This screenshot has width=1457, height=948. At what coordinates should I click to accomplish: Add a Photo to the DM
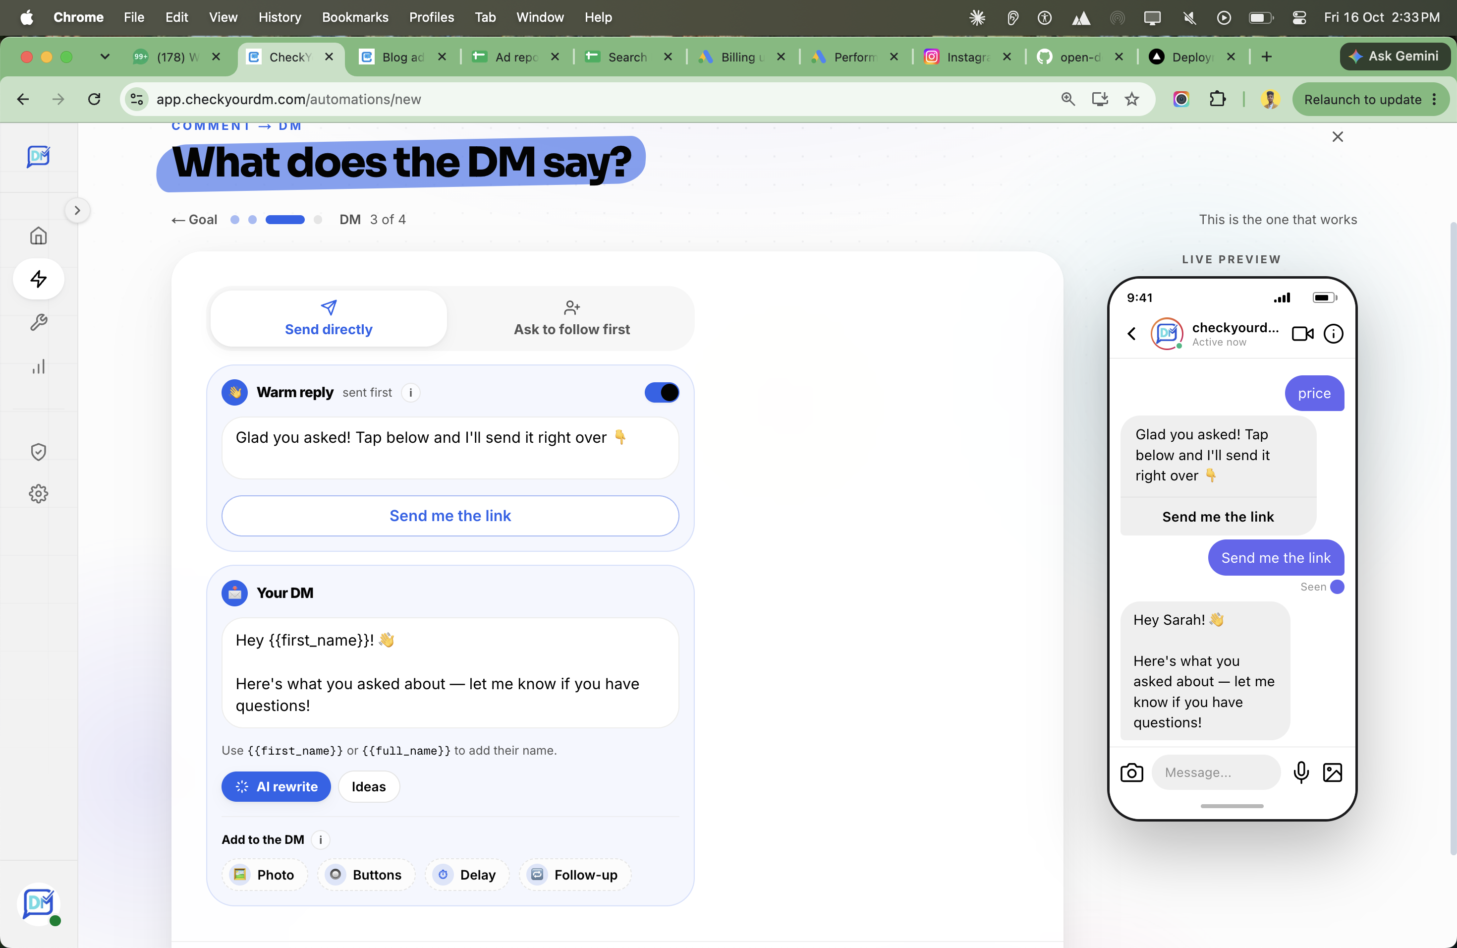tap(264, 875)
